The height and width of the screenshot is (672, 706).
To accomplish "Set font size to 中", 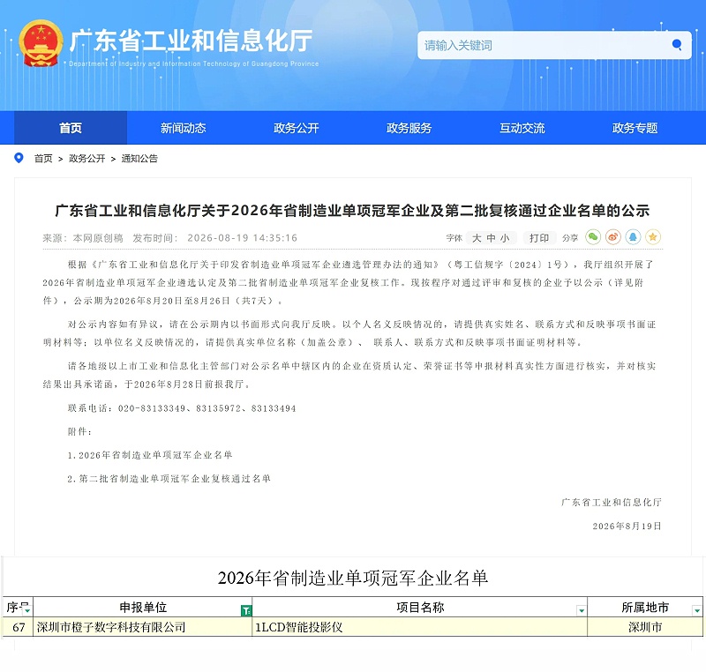I will coord(491,238).
